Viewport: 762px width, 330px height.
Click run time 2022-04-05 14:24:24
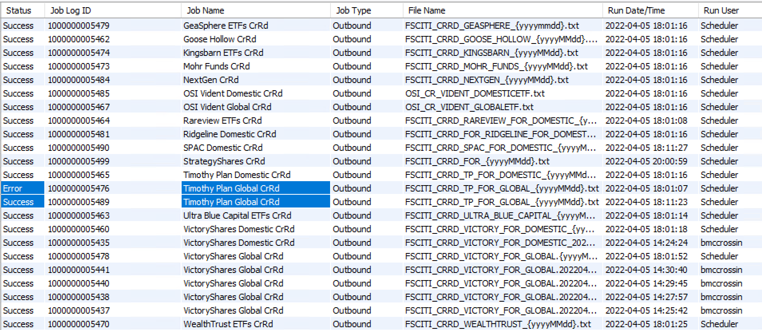point(647,243)
